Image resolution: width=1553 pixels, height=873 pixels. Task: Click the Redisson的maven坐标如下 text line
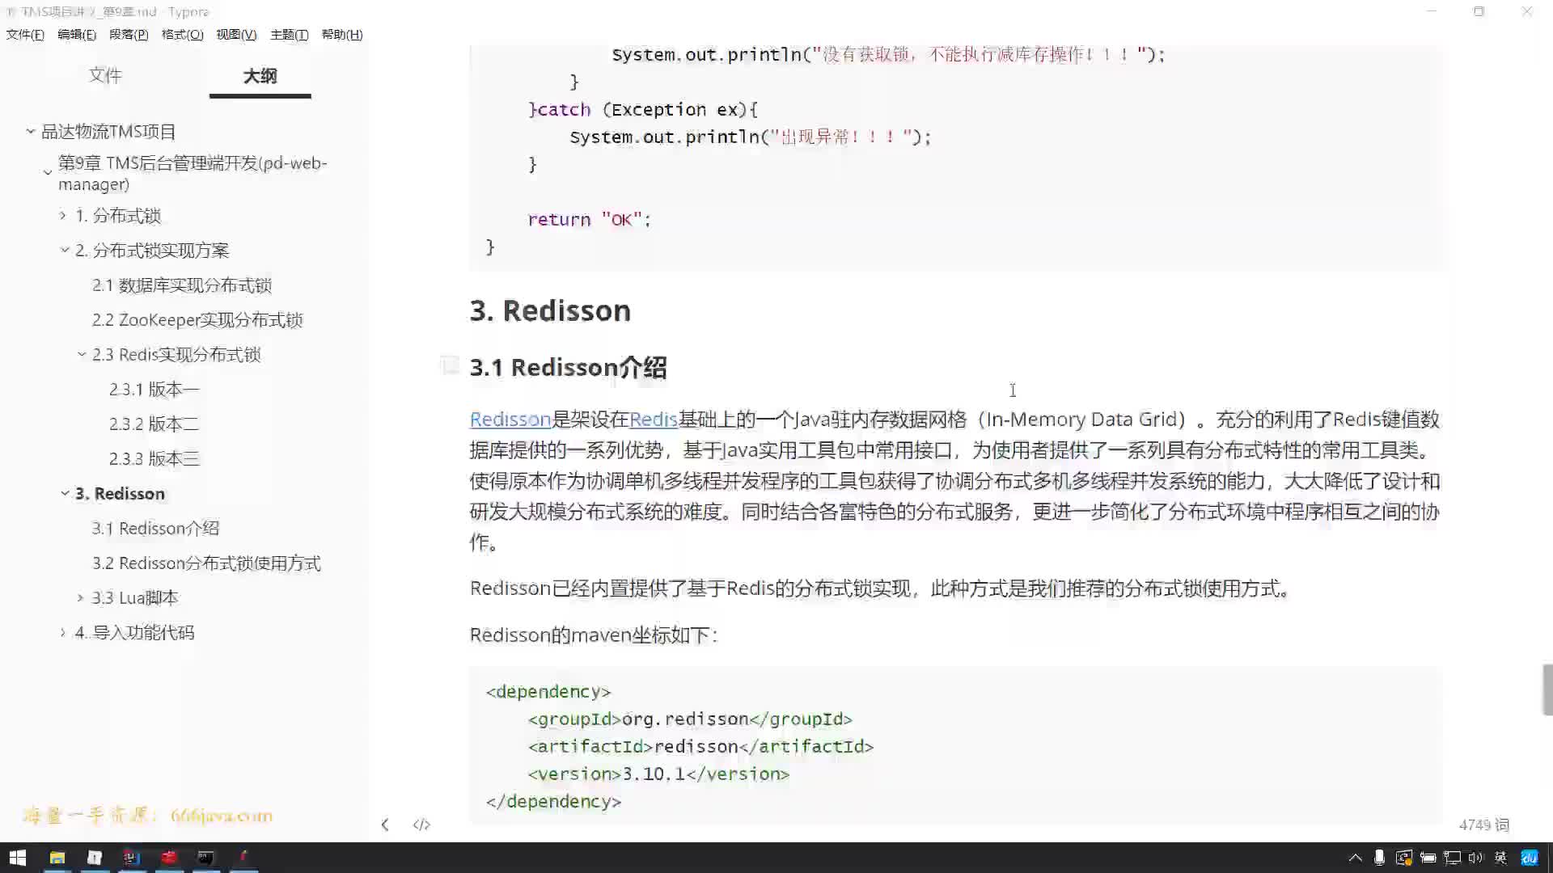pyautogui.click(x=595, y=635)
